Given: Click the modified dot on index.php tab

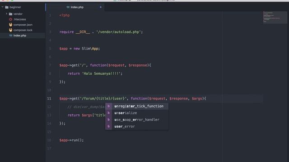Looking at the screenshot, I should 101,7.
